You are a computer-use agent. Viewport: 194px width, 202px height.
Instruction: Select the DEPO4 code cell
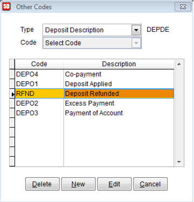point(39,74)
